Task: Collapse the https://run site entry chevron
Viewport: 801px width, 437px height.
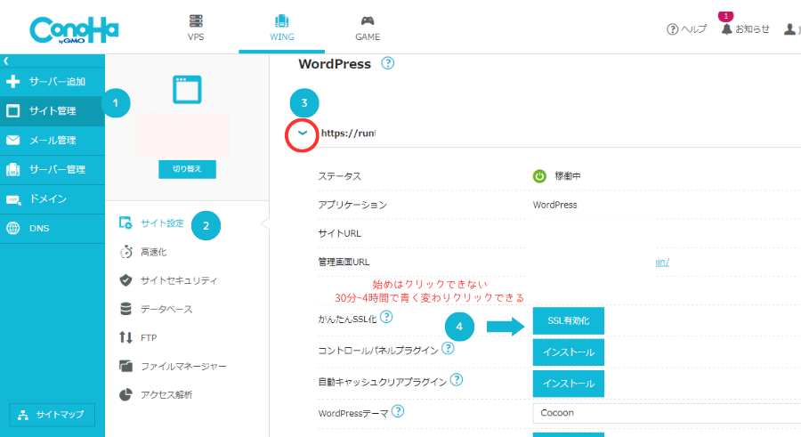Action: 303,134
